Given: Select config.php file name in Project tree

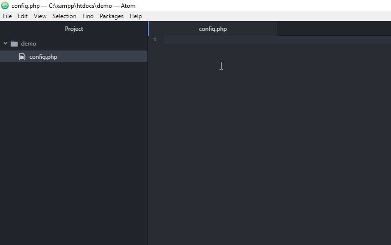Looking at the screenshot, I should point(43,57).
